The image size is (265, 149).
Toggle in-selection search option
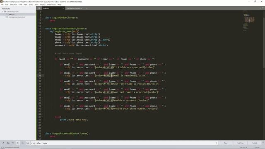click(23, 143)
